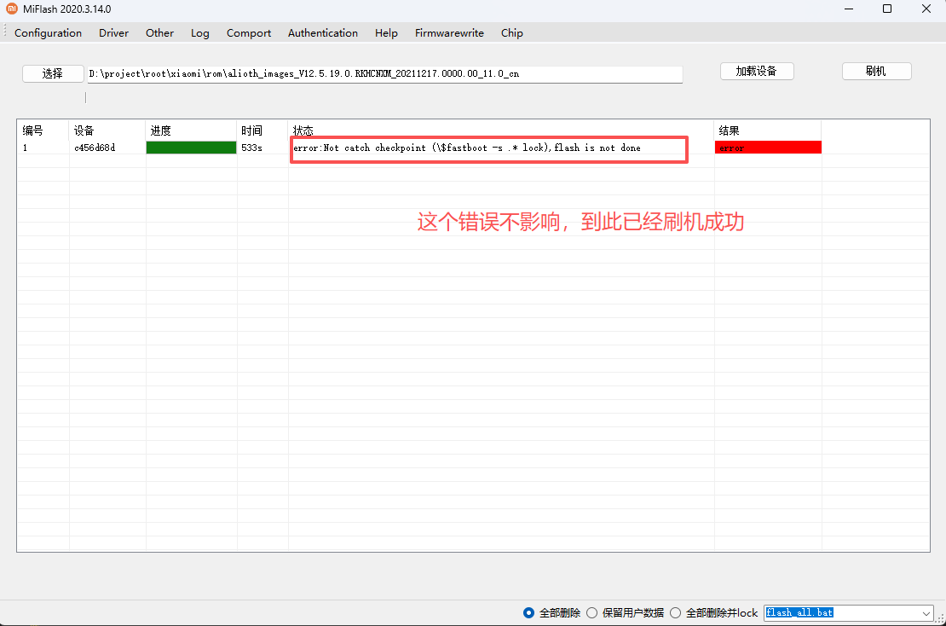Open the Help menu
Image resolution: width=946 pixels, height=626 pixels.
(x=386, y=33)
